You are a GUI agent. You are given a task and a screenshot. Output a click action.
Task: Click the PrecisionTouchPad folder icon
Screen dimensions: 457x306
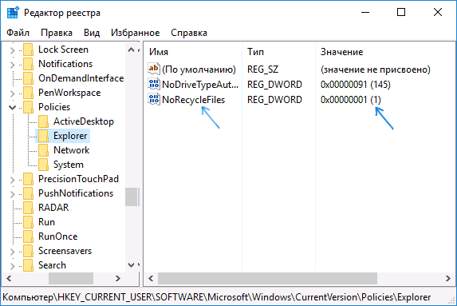pyautogui.click(x=28, y=179)
